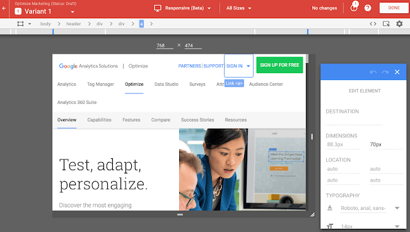410x232 pixels.
Task: Open the diagnostics notification icon
Action: pos(354,8)
